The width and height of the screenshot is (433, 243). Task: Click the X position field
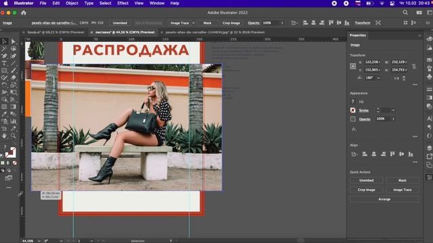coord(373,62)
